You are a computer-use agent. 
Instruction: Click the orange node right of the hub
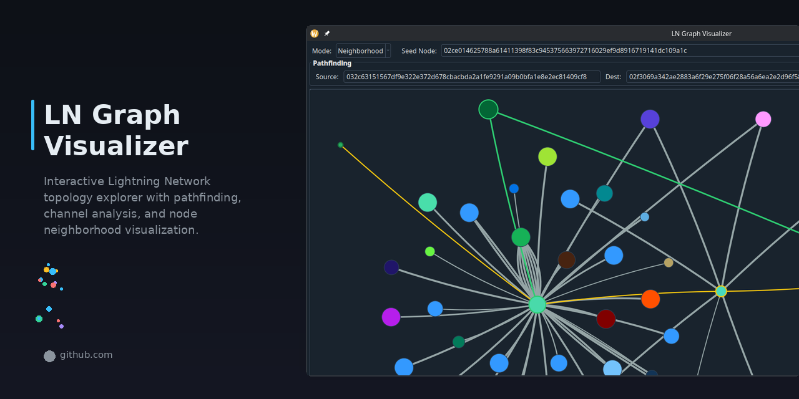[650, 299]
